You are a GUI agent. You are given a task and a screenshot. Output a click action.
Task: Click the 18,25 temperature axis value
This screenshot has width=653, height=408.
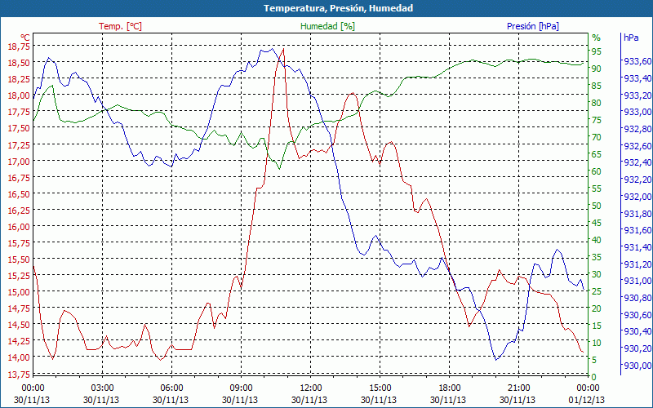coord(19,78)
